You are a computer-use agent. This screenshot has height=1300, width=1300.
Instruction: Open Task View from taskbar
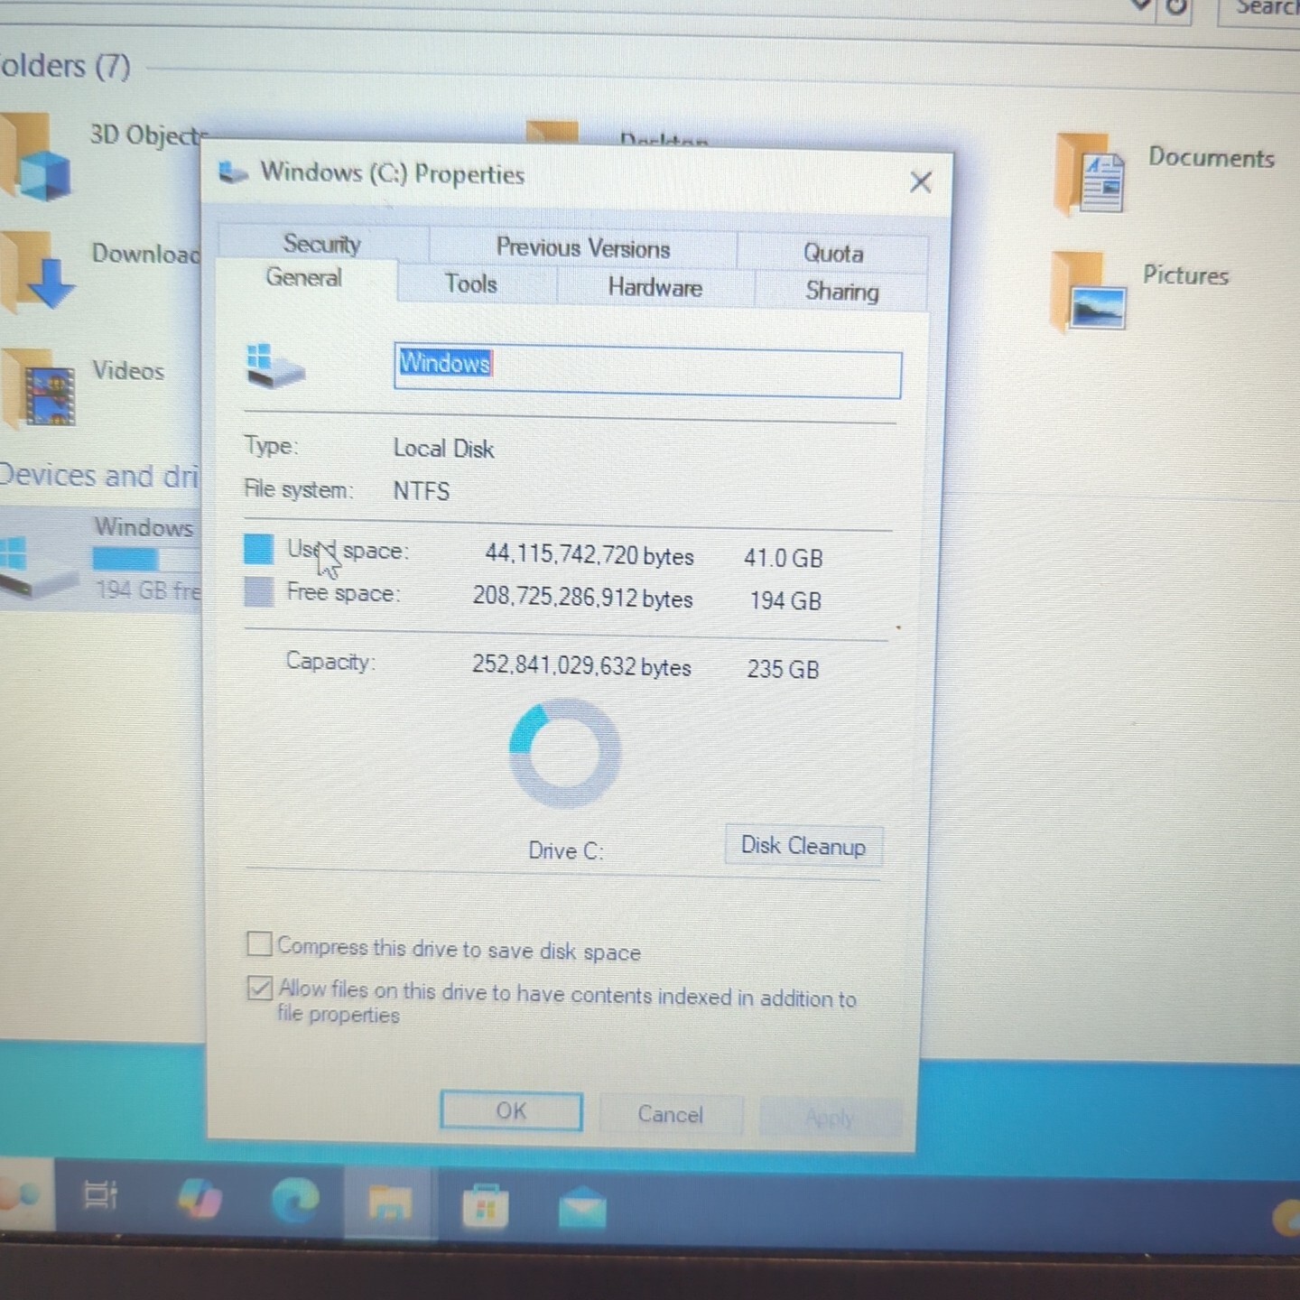[x=100, y=1194]
